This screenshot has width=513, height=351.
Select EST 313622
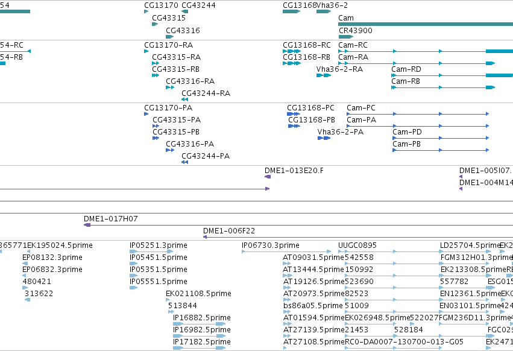[39, 294]
